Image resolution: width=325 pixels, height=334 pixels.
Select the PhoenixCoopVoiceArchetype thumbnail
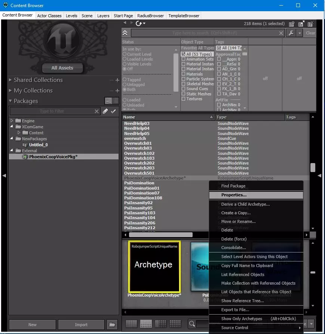coord(154,266)
